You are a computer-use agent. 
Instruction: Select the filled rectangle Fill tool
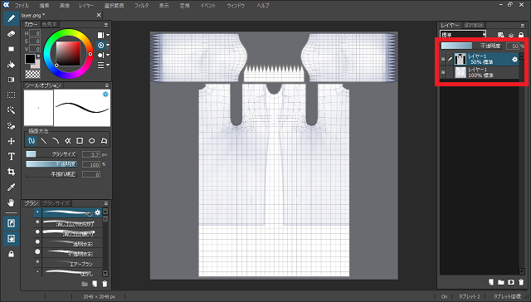click(x=11, y=49)
